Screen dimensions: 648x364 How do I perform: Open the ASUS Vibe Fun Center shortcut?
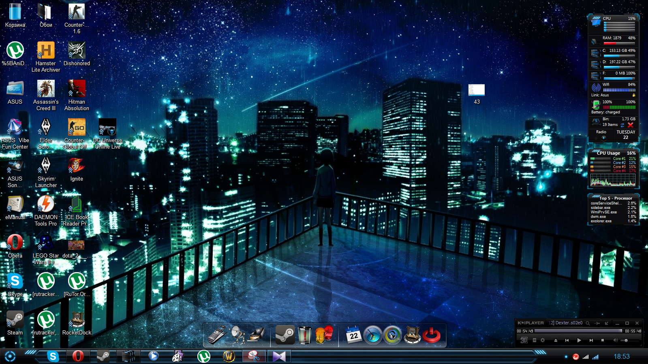pos(15,134)
